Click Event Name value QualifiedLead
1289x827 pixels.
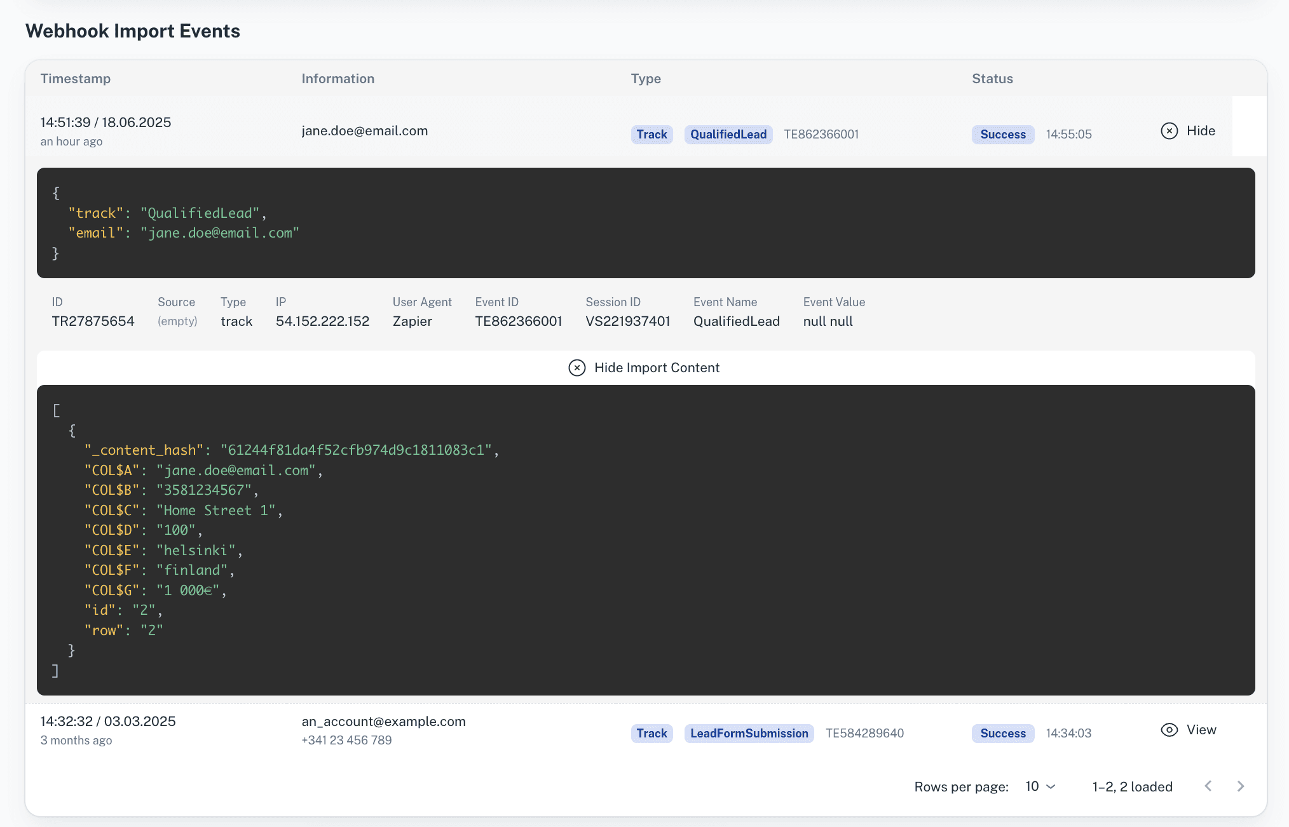coord(737,321)
